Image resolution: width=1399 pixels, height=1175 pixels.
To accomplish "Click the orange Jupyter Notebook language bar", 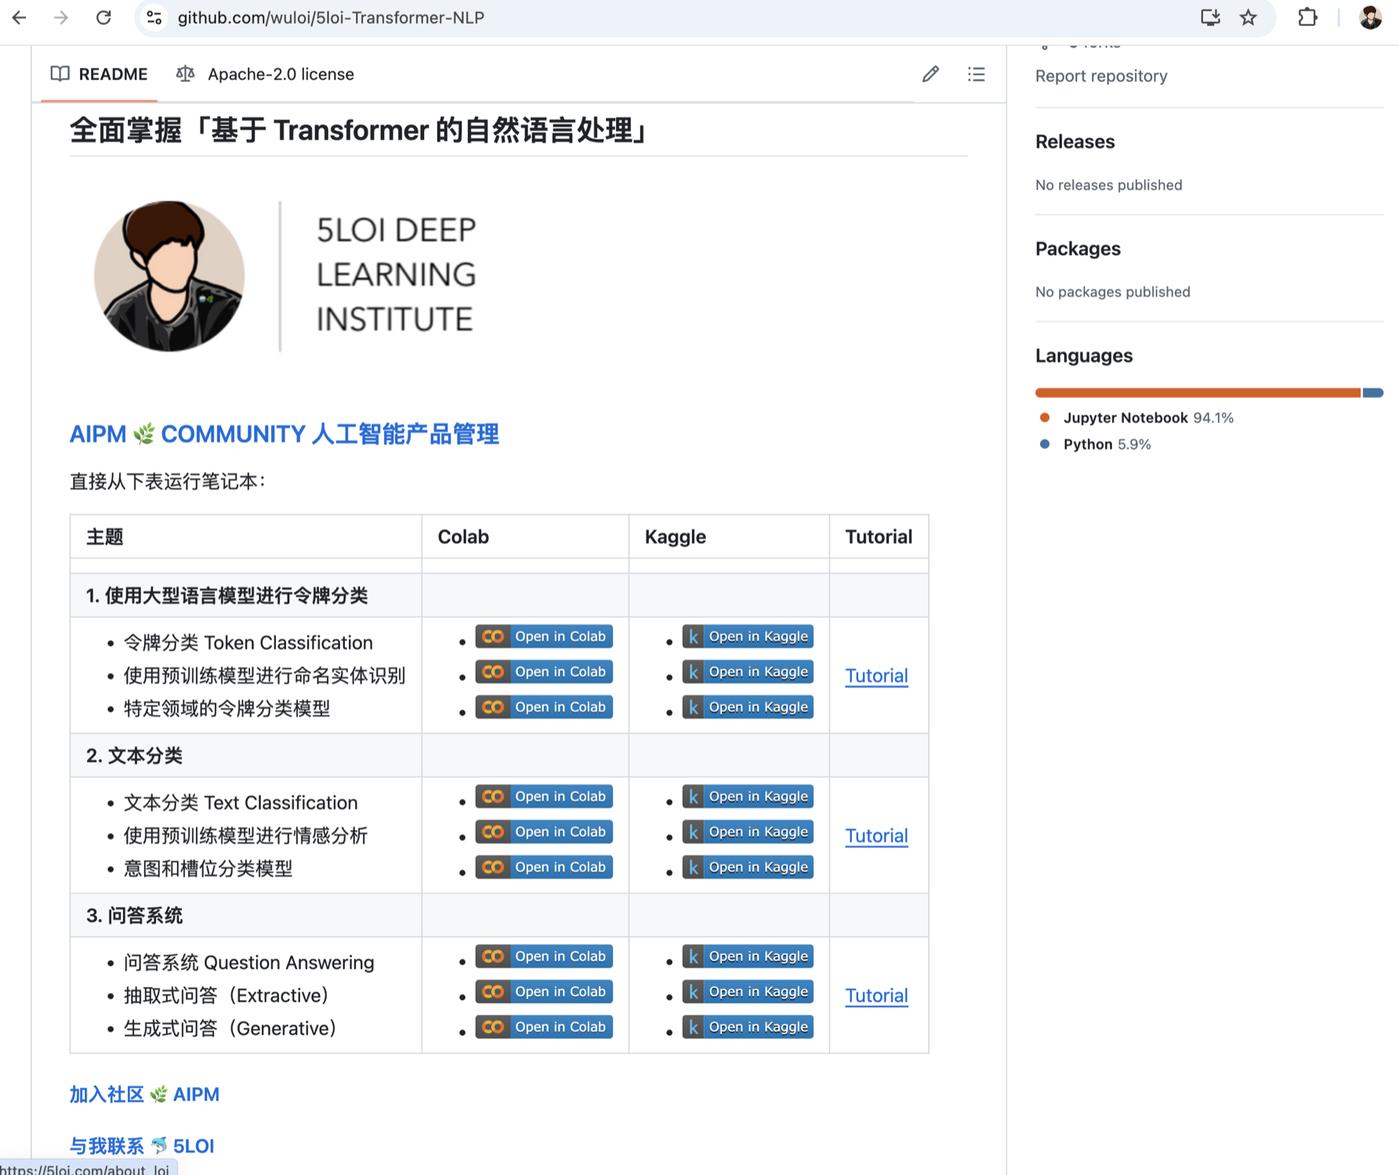I will 1197,393.
